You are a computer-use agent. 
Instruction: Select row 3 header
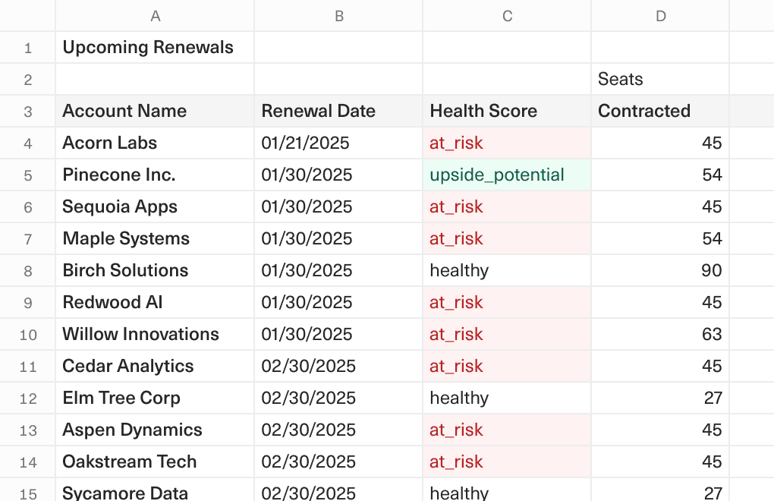click(27, 110)
